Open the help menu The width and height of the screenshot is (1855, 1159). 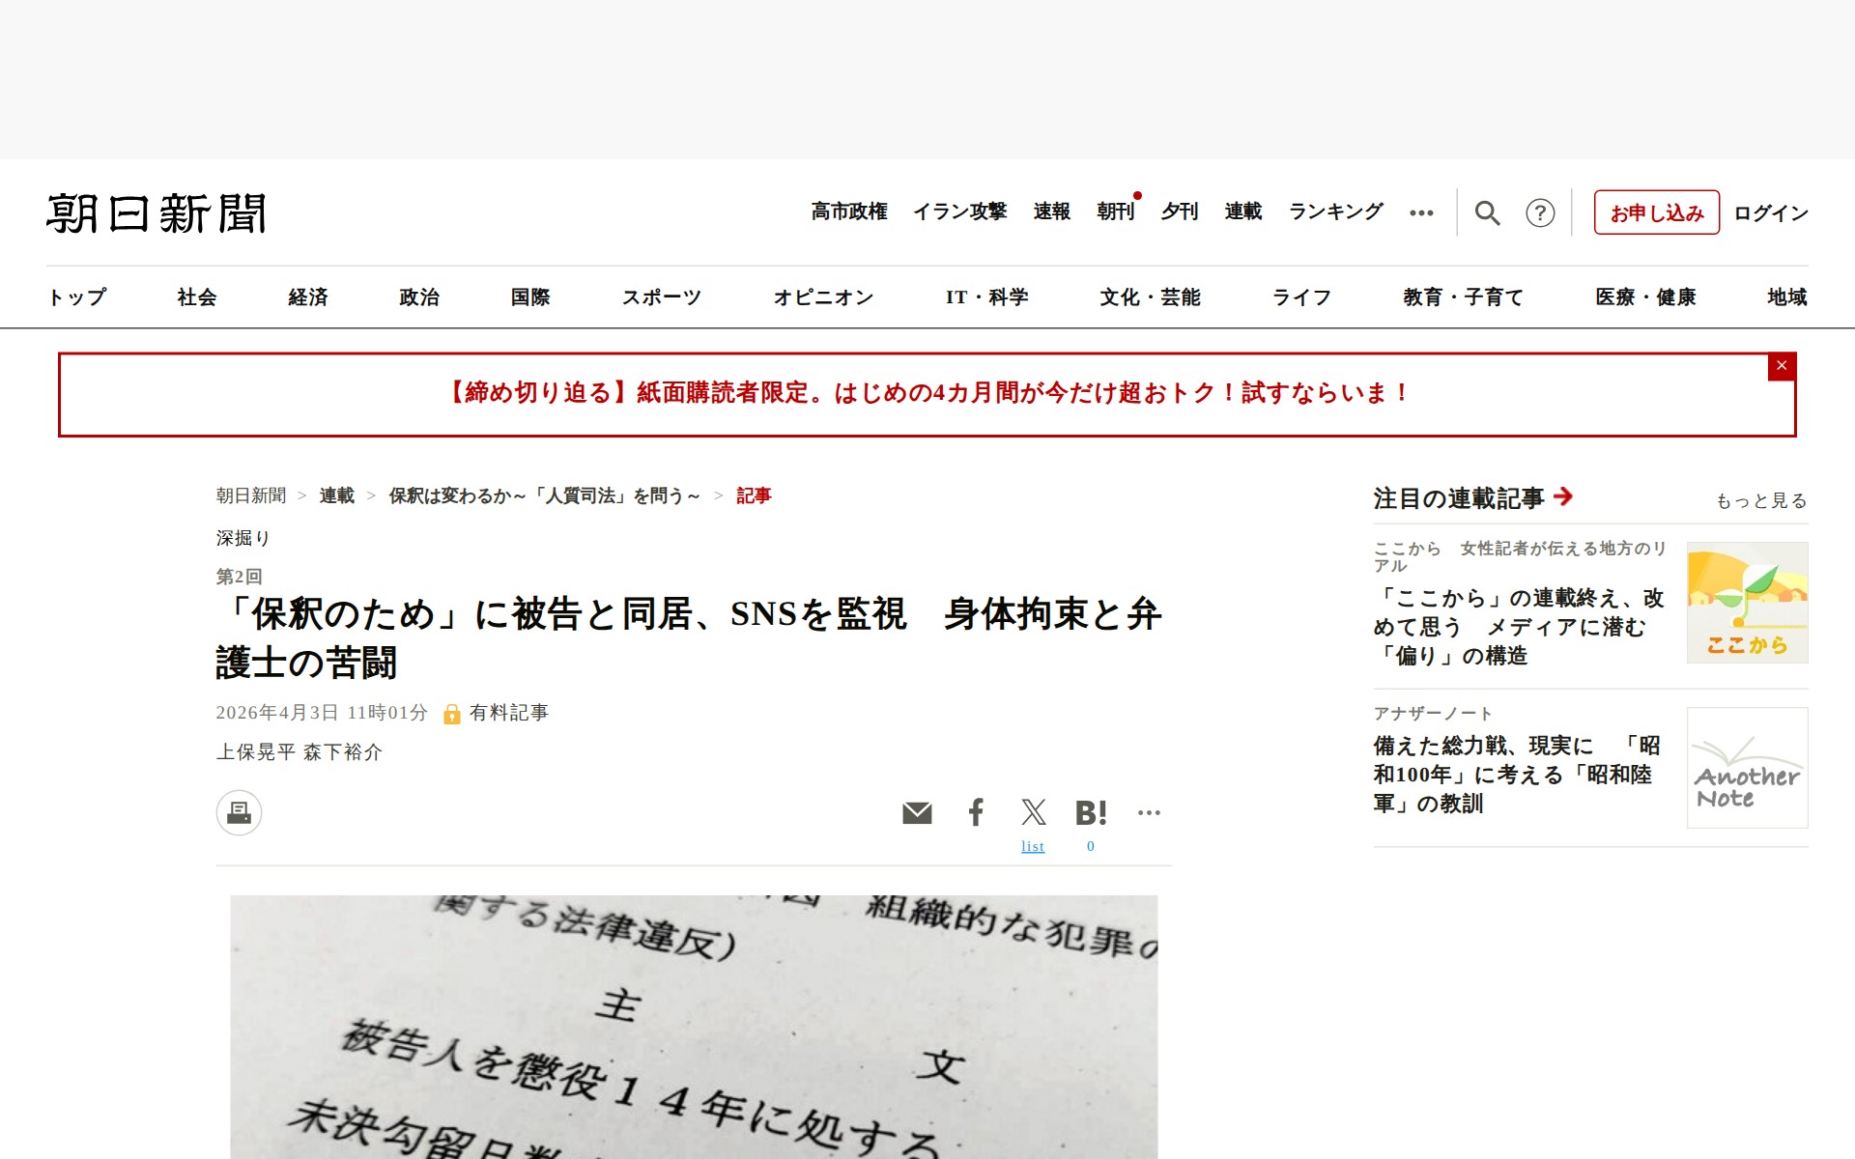click(x=1541, y=212)
